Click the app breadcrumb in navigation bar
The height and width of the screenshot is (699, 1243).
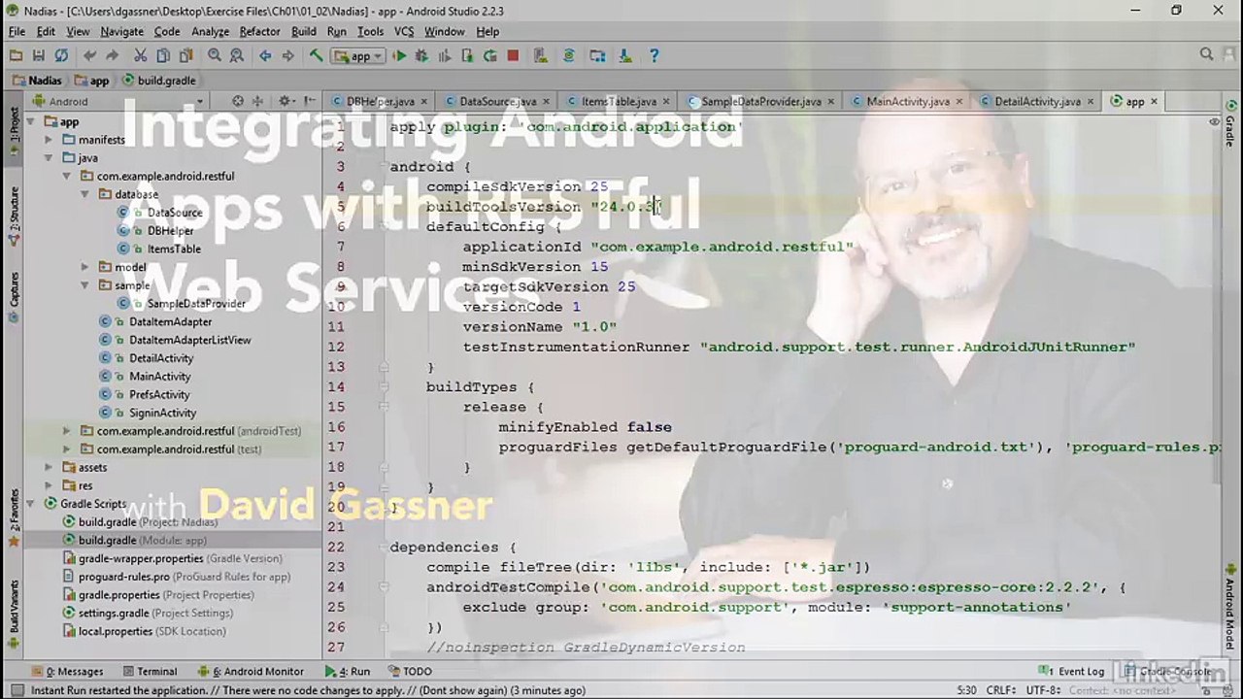(92, 81)
